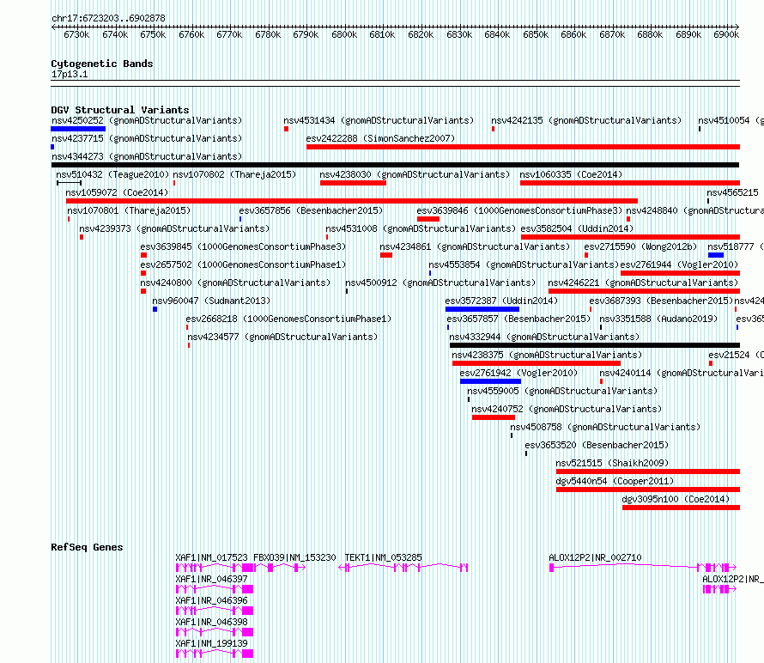Screen dimensions: 764x663
Task: Click the nsv4250252 blue variant bar
Action: [x=78, y=129]
